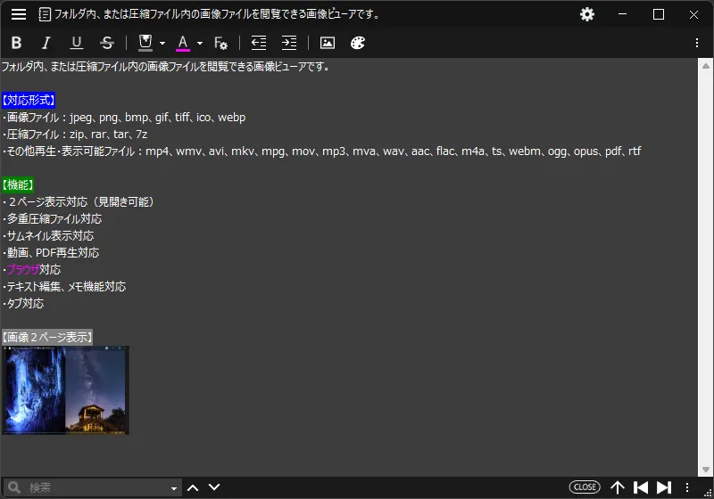Apply strikethrough to text
714x499 pixels.
click(107, 43)
